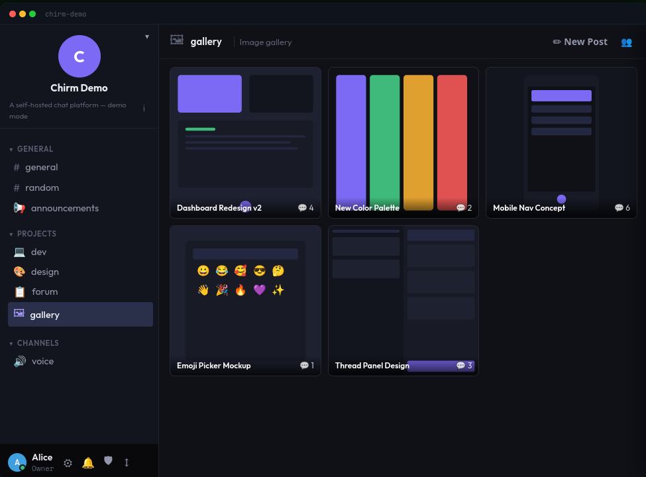This screenshot has height=477, width=646.
Task: Click Alice's user avatar
Action: tap(17, 462)
